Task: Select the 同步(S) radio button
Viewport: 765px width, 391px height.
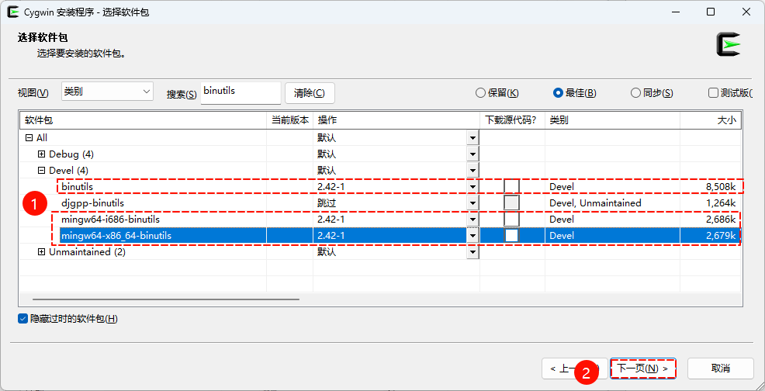Action: tap(652, 93)
